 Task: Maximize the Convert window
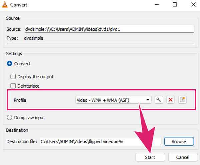[175, 5]
